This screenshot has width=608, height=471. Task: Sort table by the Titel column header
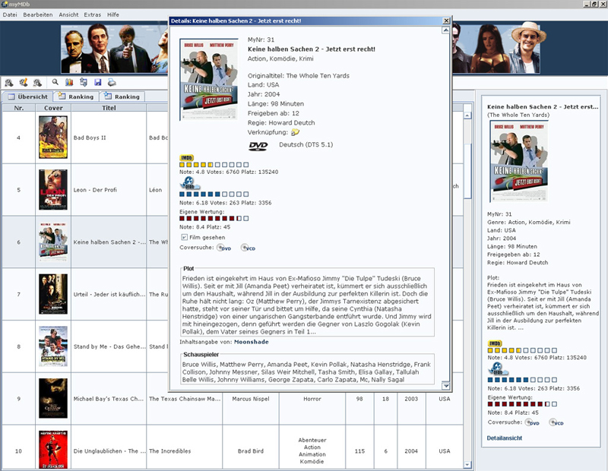[x=109, y=108]
